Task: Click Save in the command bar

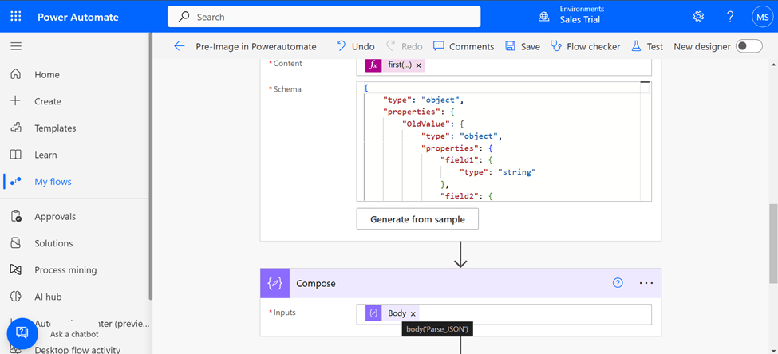Action: [x=523, y=46]
